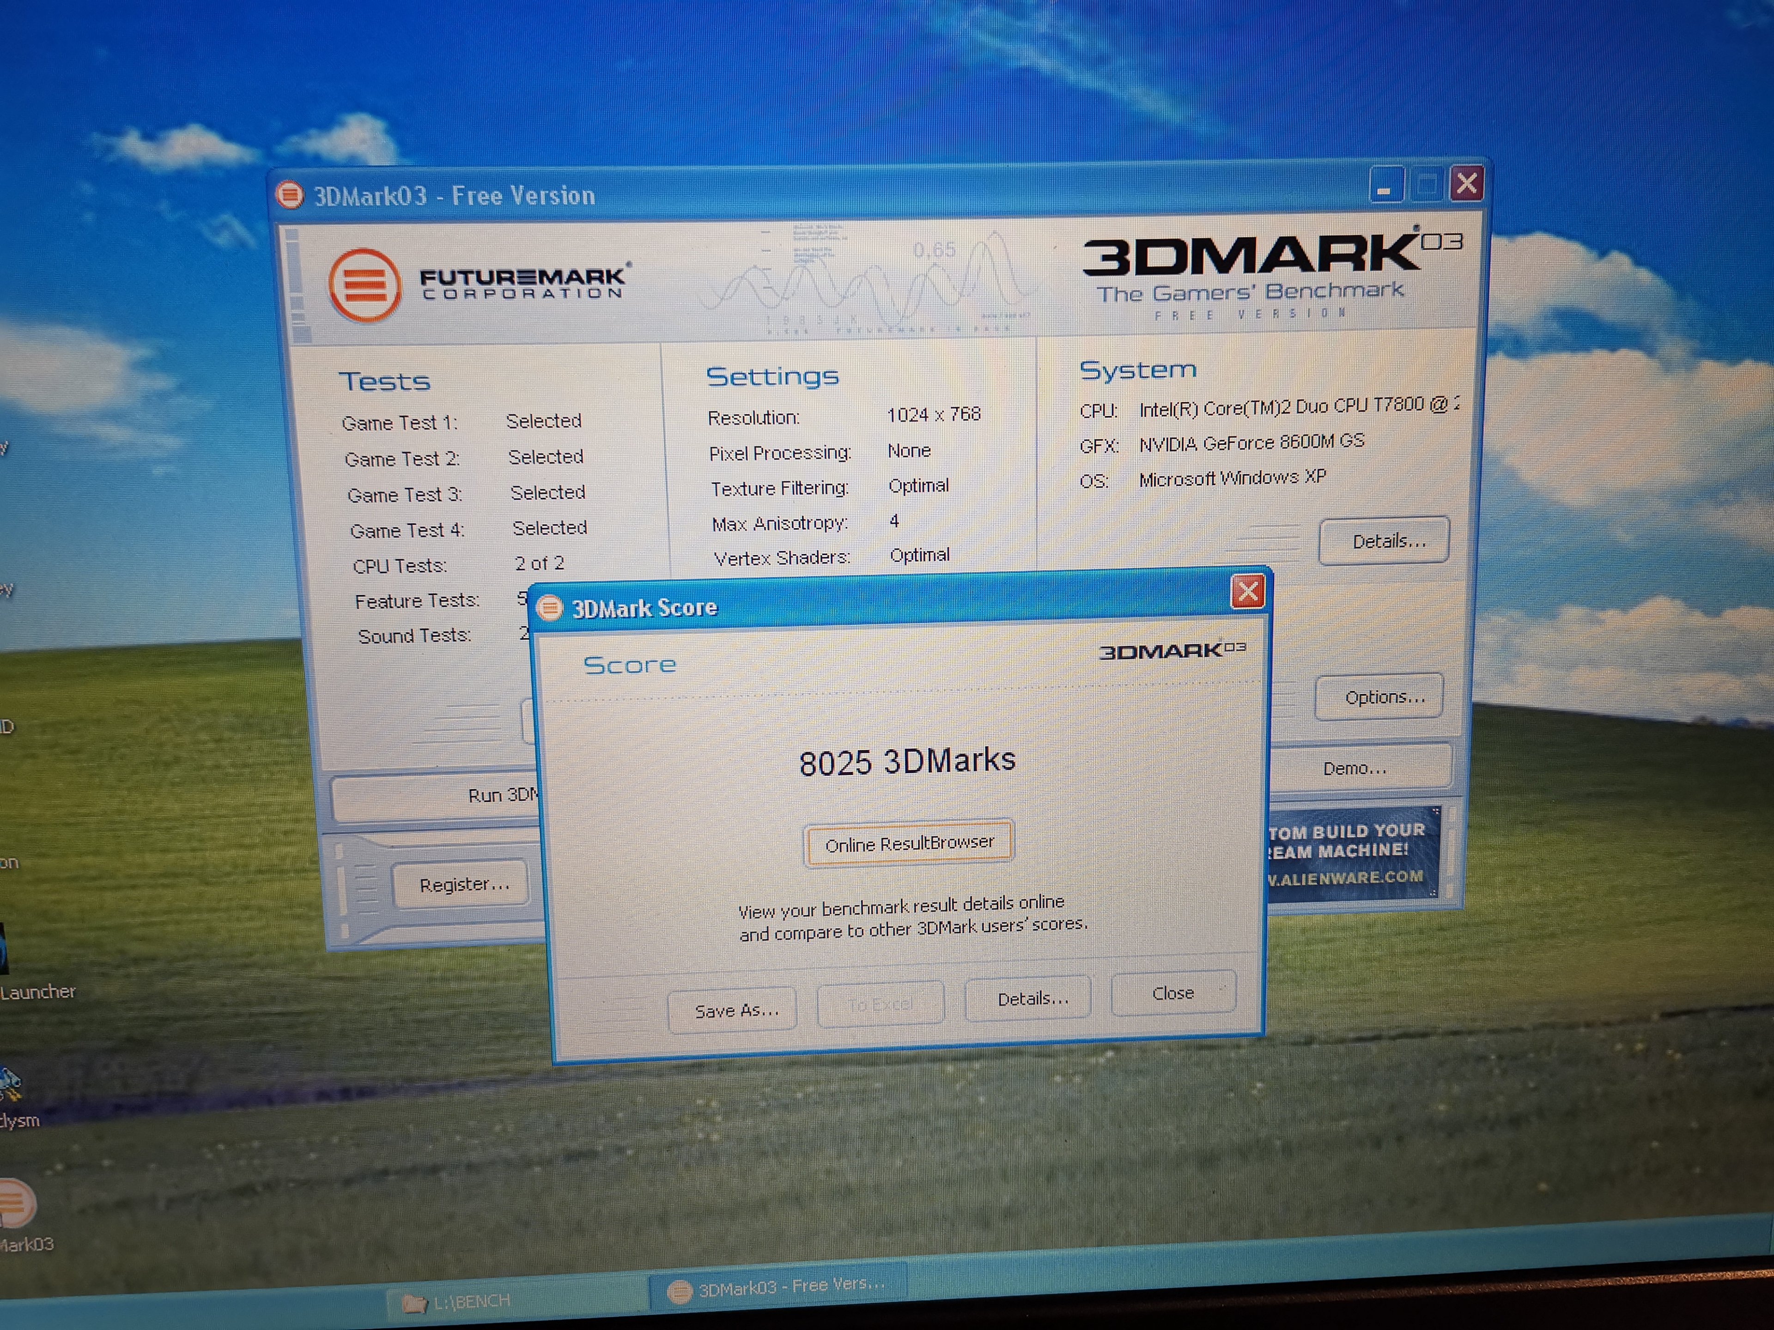The height and width of the screenshot is (1330, 1774).
Task: Click the Futuremark Corporation logo icon
Action: click(x=364, y=285)
